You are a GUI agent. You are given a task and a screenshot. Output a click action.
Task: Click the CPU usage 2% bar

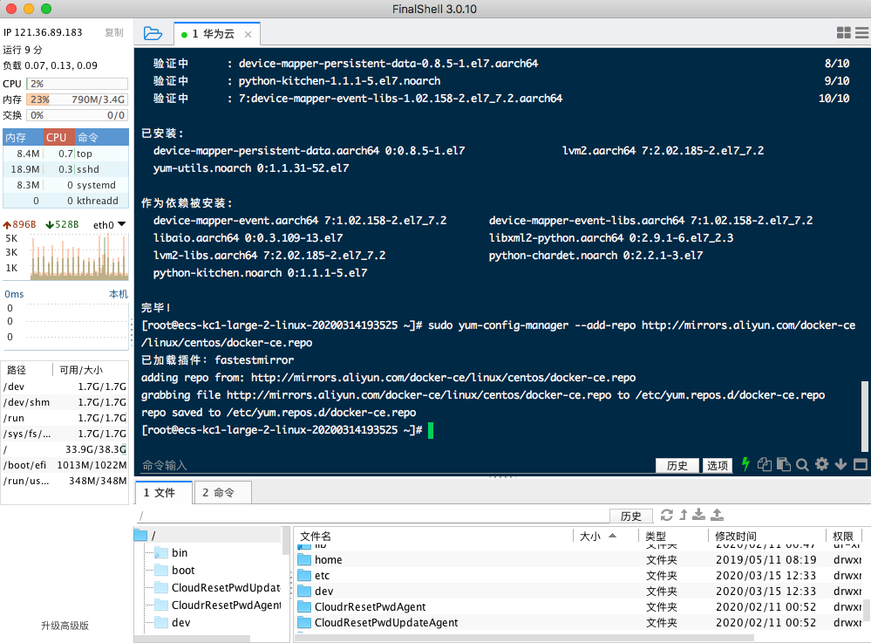[78, 84]
